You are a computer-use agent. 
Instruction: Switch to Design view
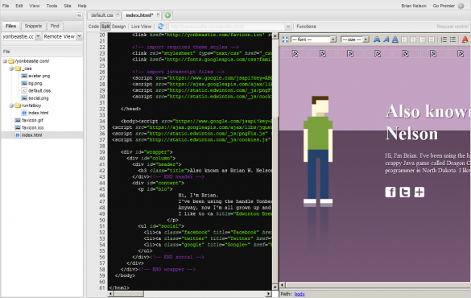118,27
